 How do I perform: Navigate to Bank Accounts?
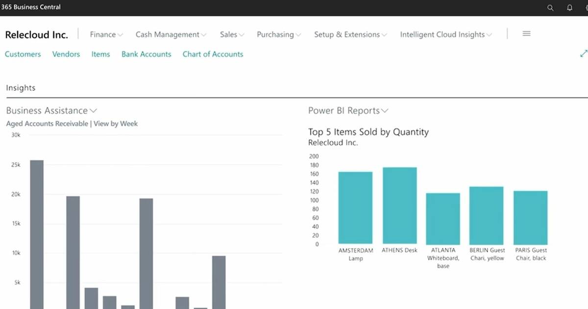[147, 54]
